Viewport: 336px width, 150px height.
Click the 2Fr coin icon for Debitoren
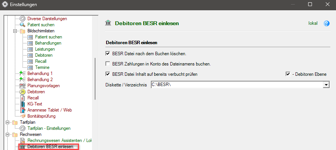point(23,92)
